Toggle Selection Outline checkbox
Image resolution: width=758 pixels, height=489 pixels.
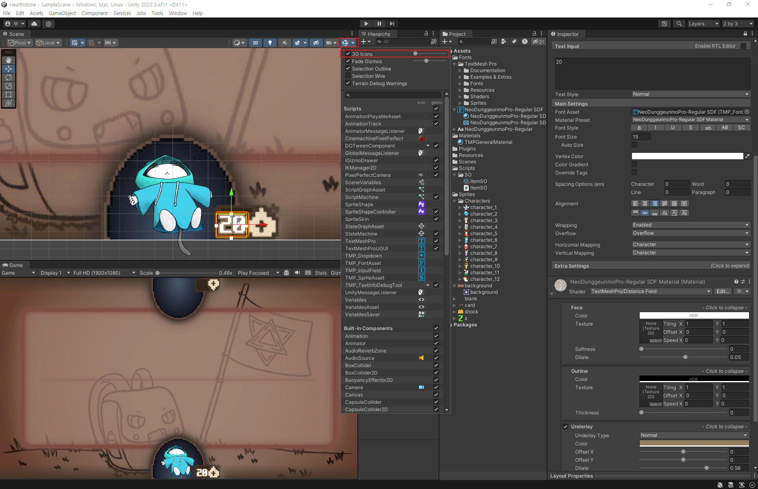pyautogui.click(x=348, y=68)
